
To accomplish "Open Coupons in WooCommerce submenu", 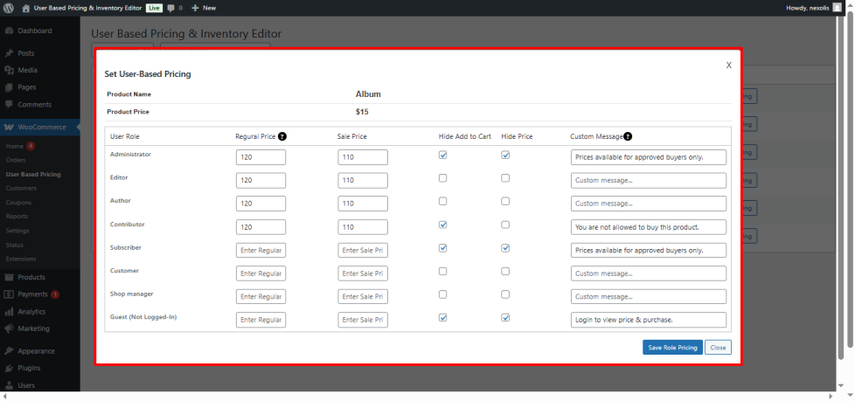I will pos(18,203).
